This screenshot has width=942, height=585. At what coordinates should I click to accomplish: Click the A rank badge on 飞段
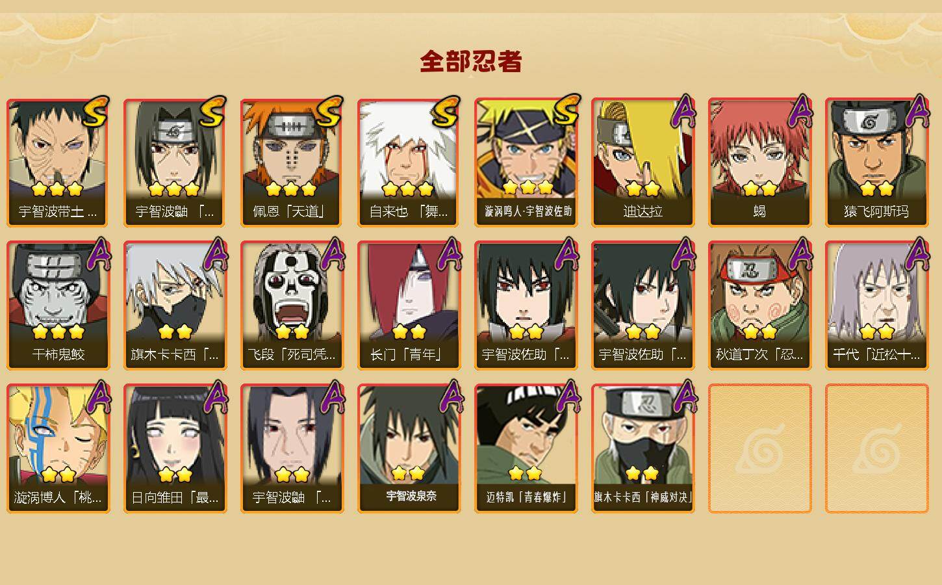tap(333, 253)
